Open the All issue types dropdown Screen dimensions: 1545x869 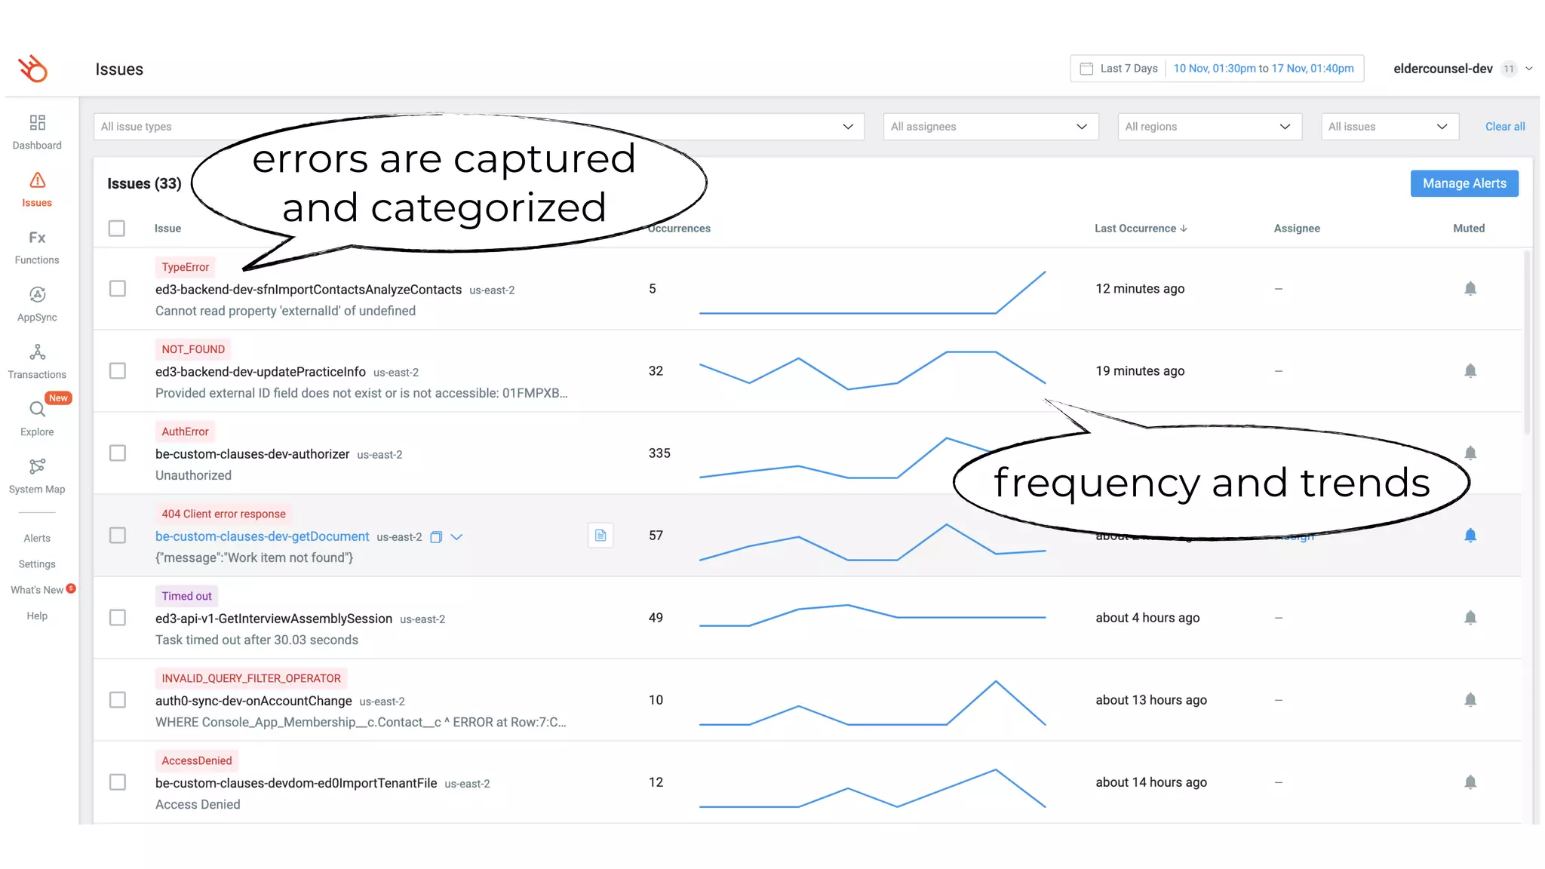[x=479, y=127]
